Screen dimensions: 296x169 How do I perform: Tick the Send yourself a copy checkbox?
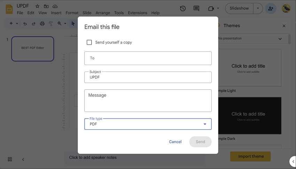point(89,42)
